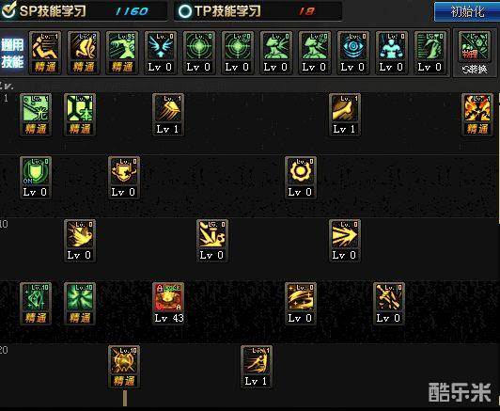Viewport: 500px width, 411px height.
Task: Select the trophy cup Lv 0 skill
Action: click(124, 178)
